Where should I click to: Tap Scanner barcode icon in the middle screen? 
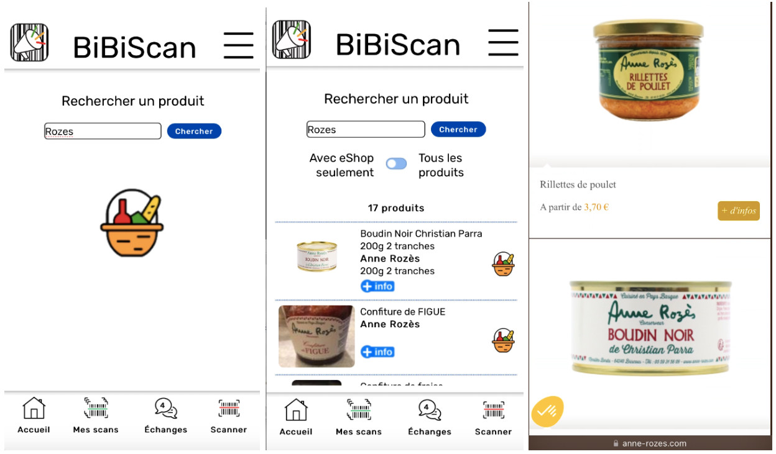point(493,410)
